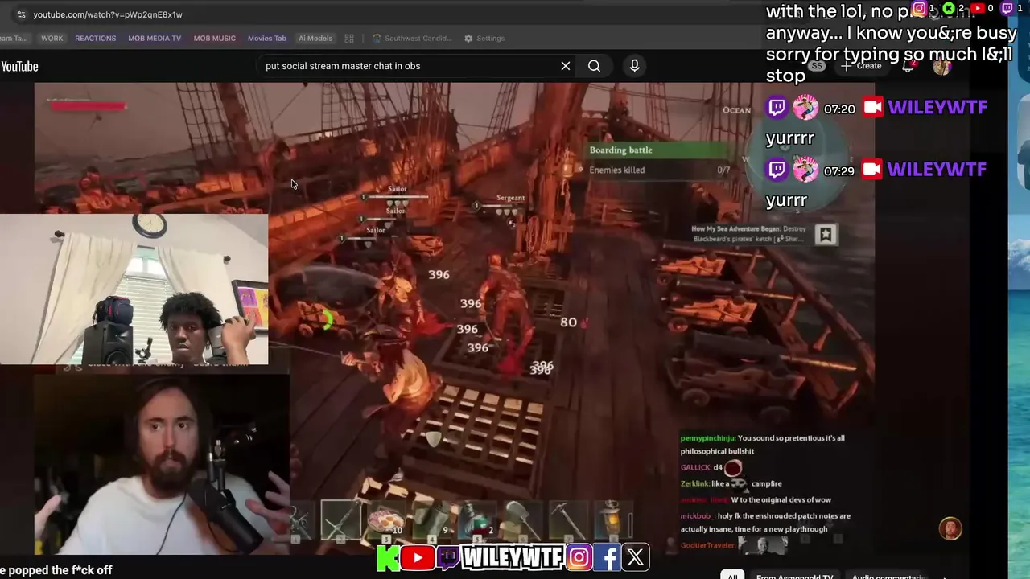The height and width of the screenshot is (579, 1030).
Task: Open the YouTube account avatar menu
Action: (941, 66)
